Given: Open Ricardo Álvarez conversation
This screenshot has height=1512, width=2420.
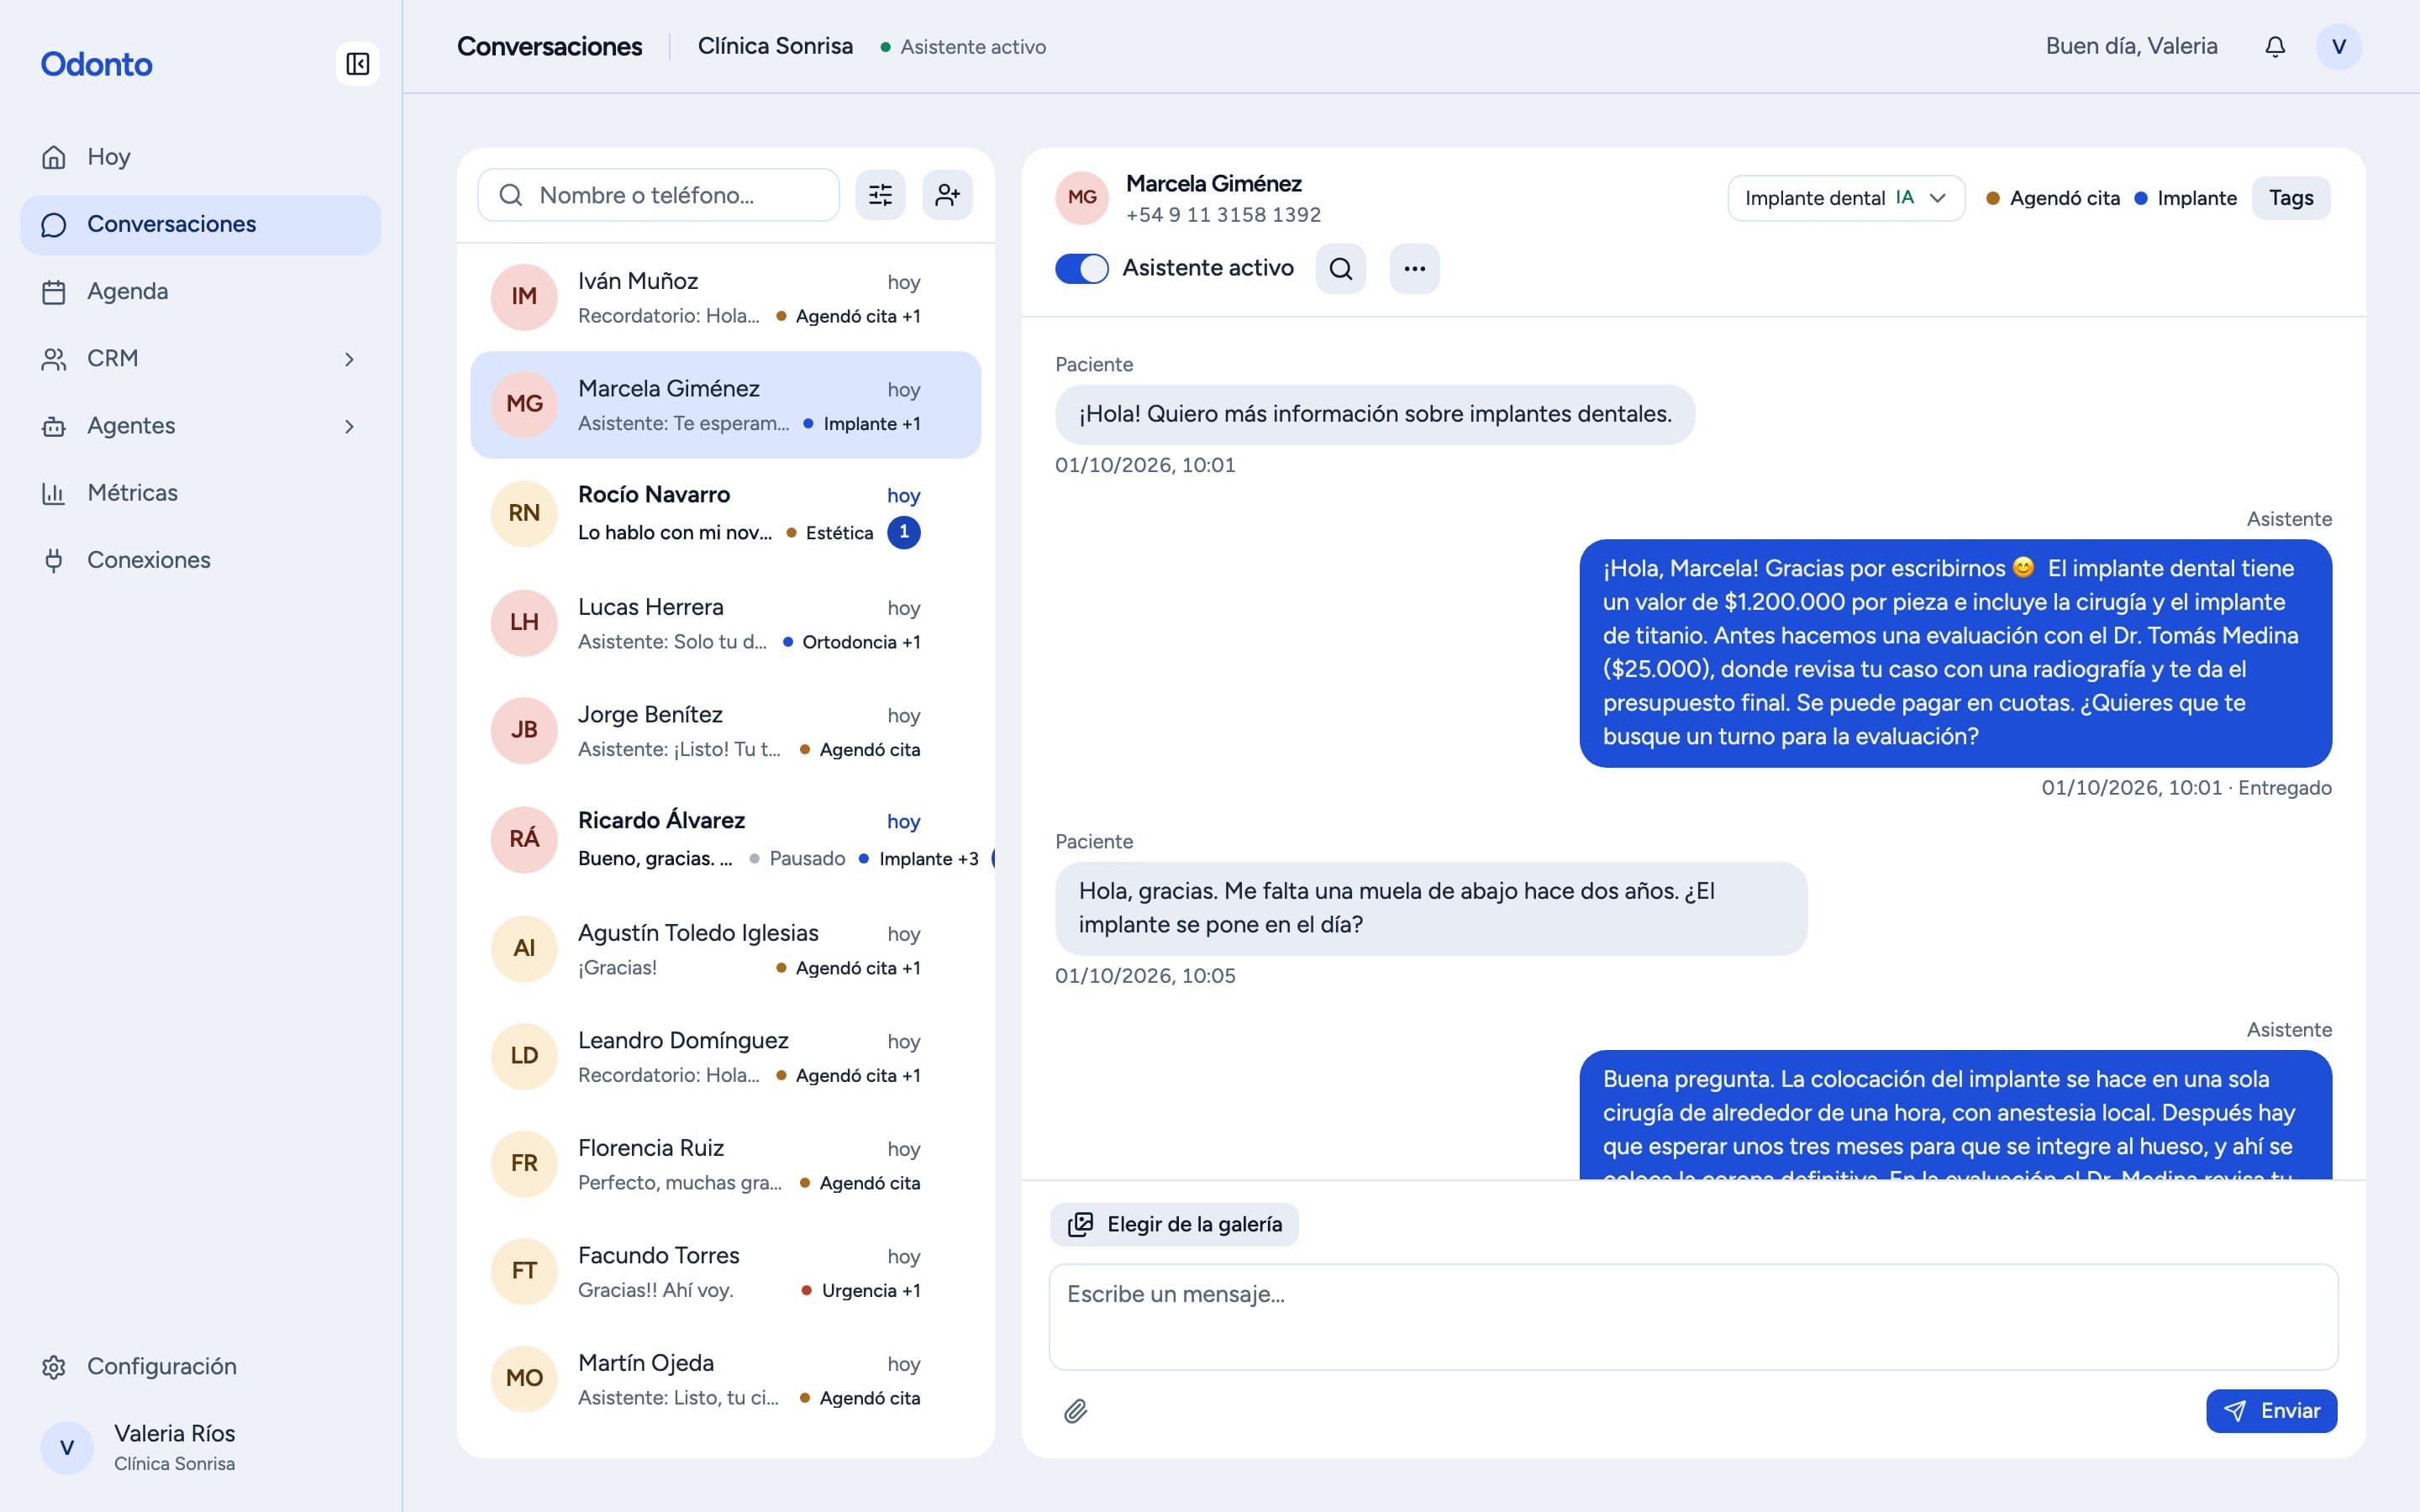Looking at the screenshot, I should click(x=725, y=839).
